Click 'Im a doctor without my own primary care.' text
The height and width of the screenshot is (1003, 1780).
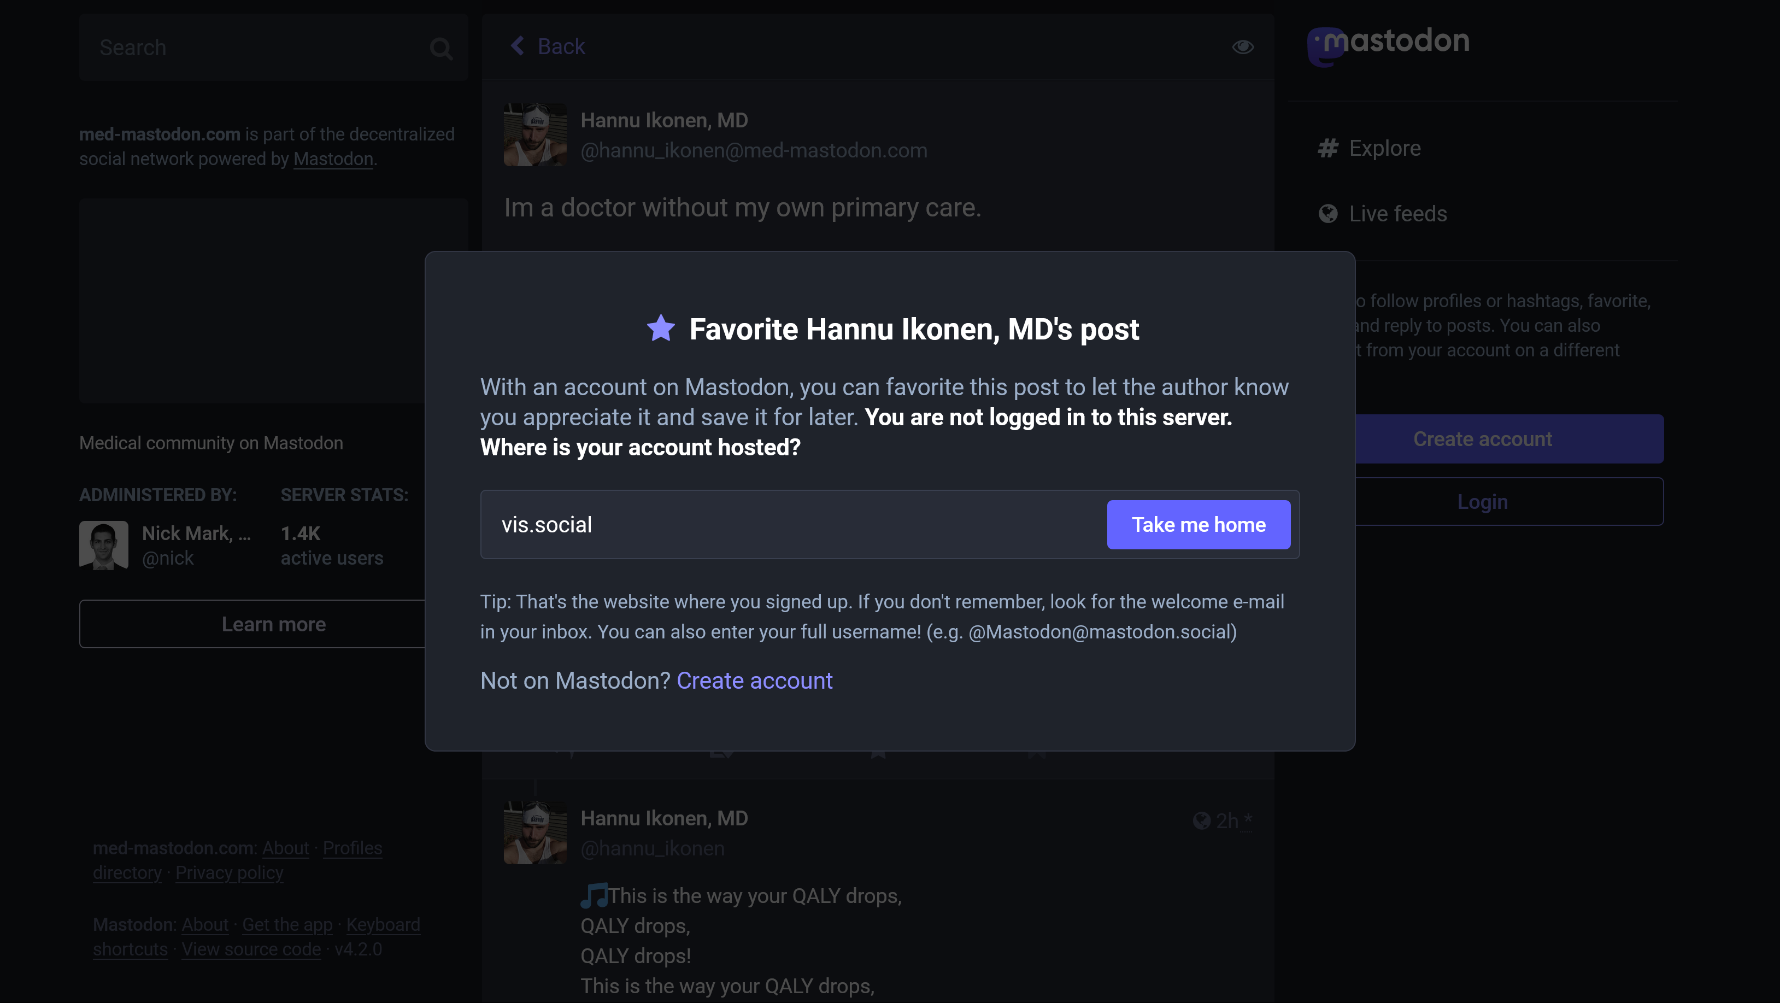pos(743,207)
